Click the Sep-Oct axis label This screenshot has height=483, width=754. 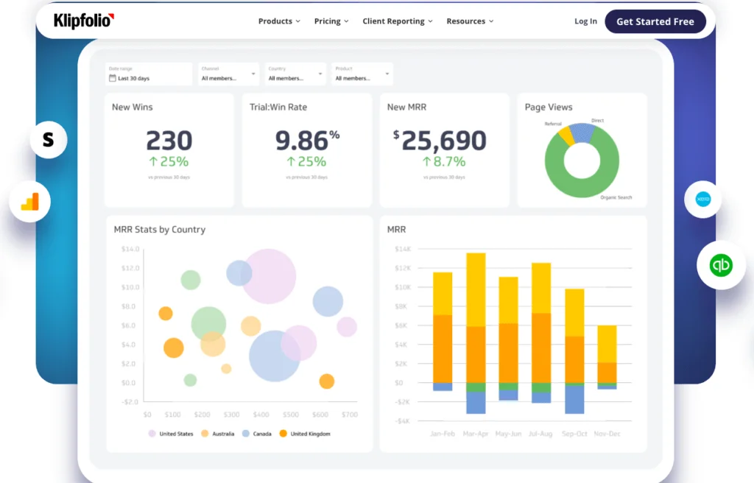574,434
